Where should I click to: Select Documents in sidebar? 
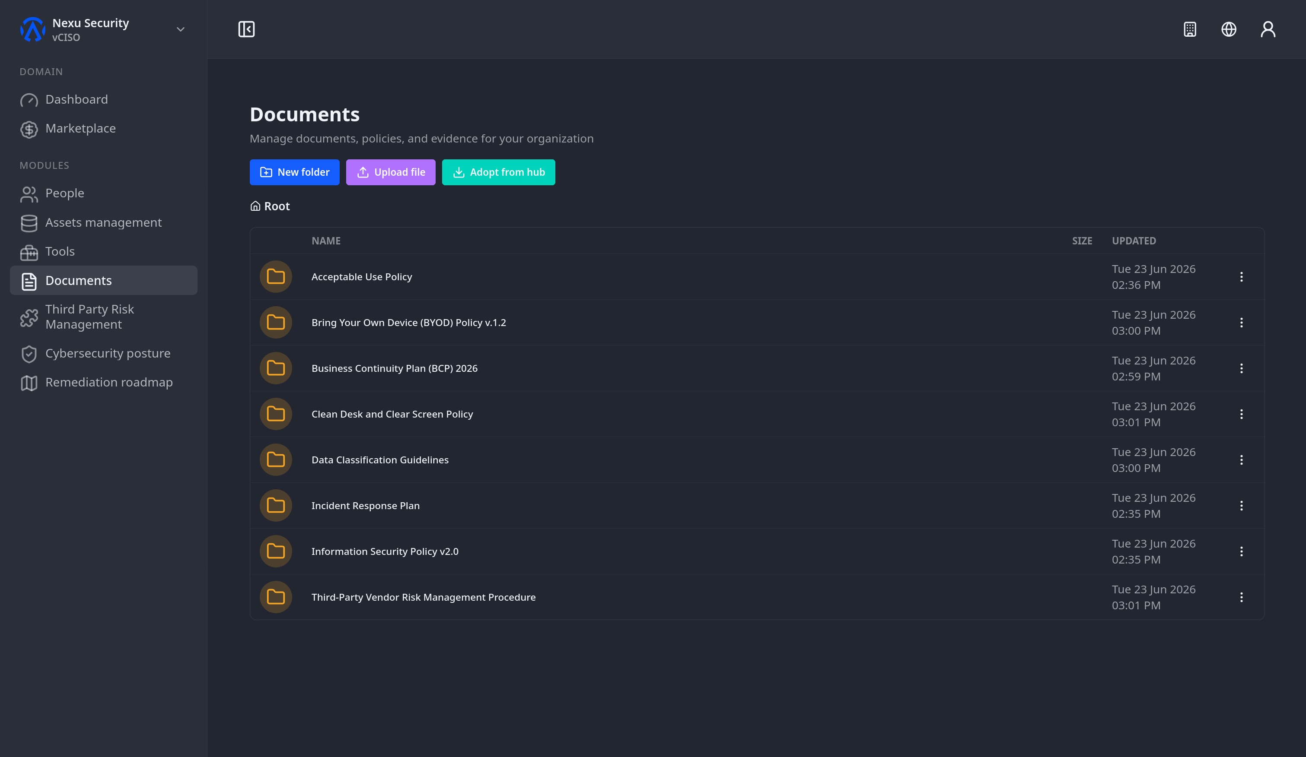(x=104, y=281)
